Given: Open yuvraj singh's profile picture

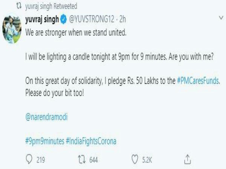Looking at the screenshot, I should pyautogui.click(x=12, y=29).
